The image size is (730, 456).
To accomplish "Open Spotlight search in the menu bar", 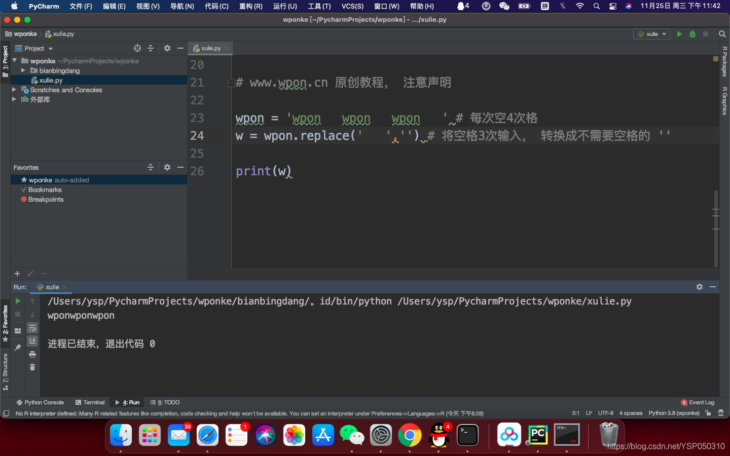I will click(597, 6).
